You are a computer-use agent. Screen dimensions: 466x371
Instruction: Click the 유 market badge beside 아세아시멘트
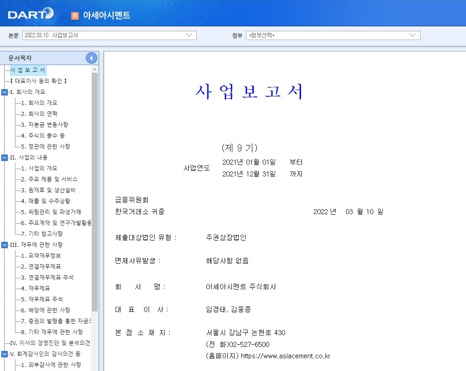tap(74, 15)
